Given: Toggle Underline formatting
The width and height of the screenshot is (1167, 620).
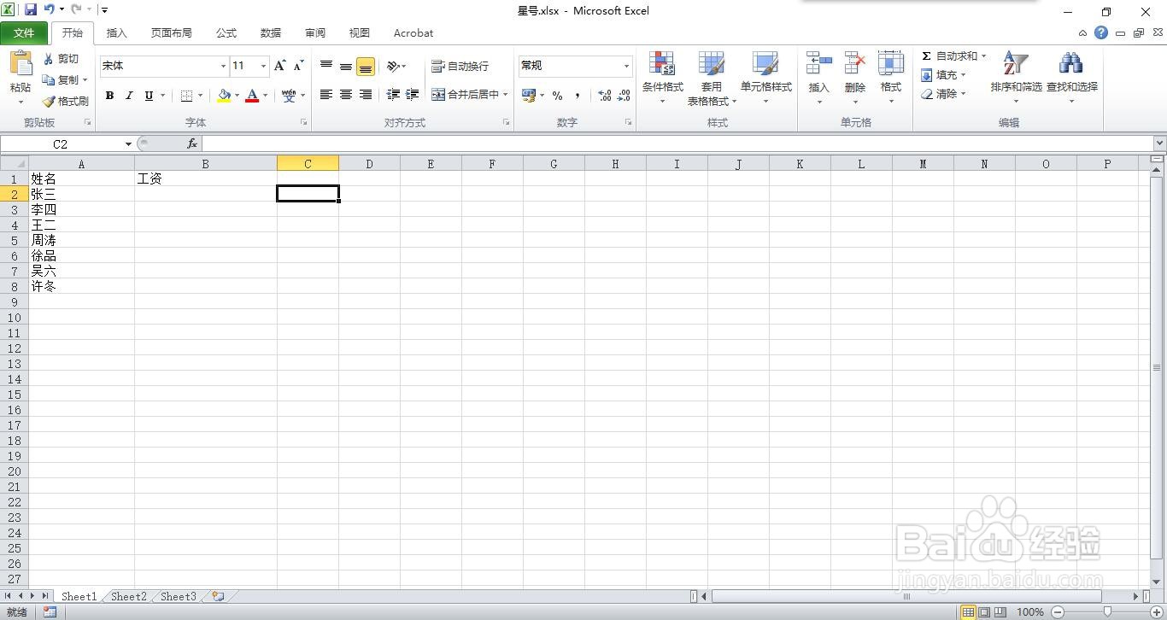Looking at the screenshot, I should pos(149,96).
